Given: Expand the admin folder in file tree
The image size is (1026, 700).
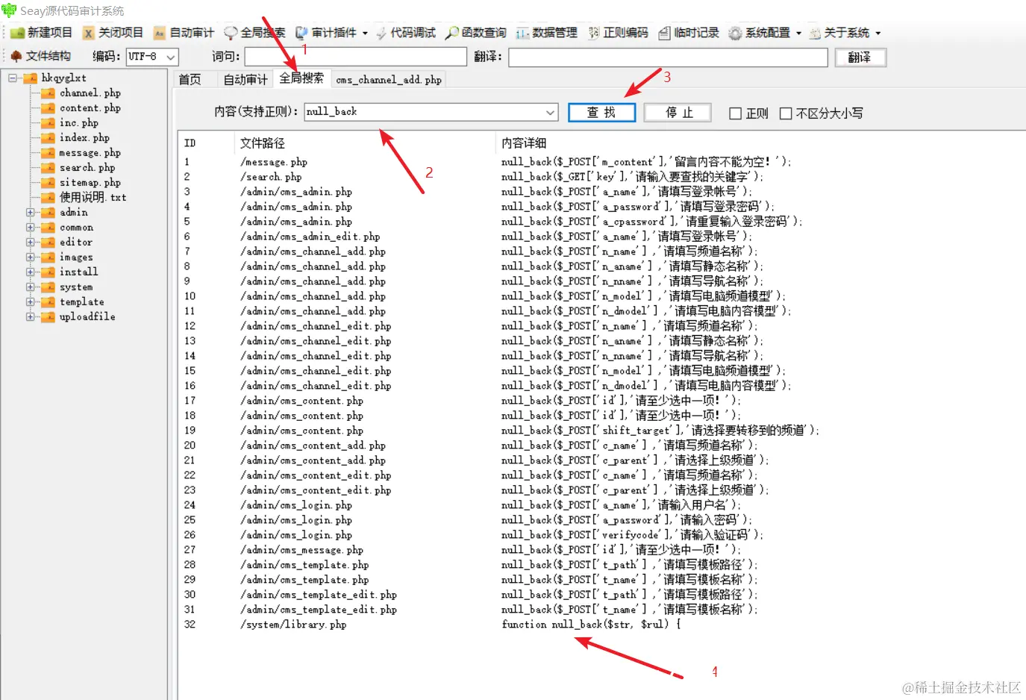Looking at the screenshot, I should click(x=28, y=212).
